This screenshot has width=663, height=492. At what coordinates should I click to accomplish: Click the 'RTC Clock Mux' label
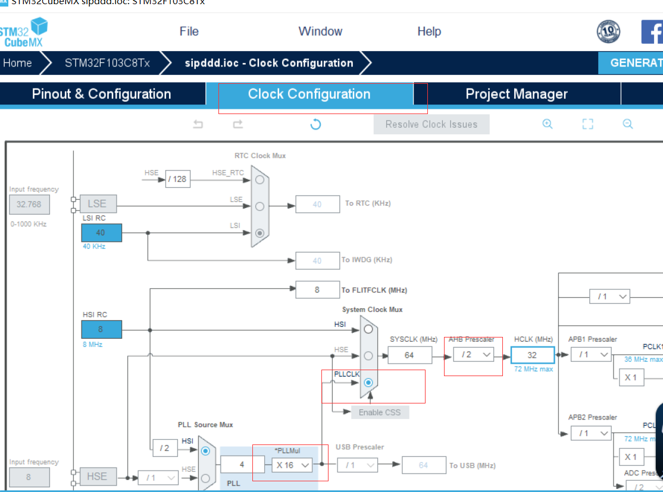tap(260, 156)
